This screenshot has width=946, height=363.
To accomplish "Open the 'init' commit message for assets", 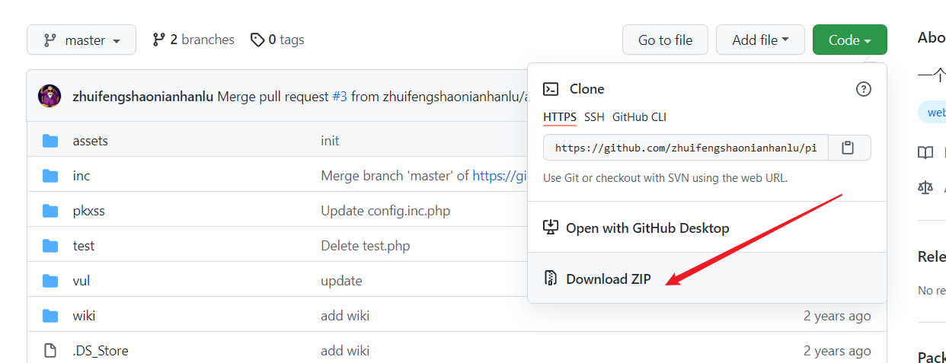I will click(x=330, y=141).
